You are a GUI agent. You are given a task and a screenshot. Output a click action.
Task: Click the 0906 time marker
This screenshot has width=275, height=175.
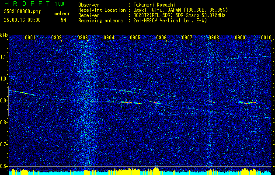[x=161, y=37]
